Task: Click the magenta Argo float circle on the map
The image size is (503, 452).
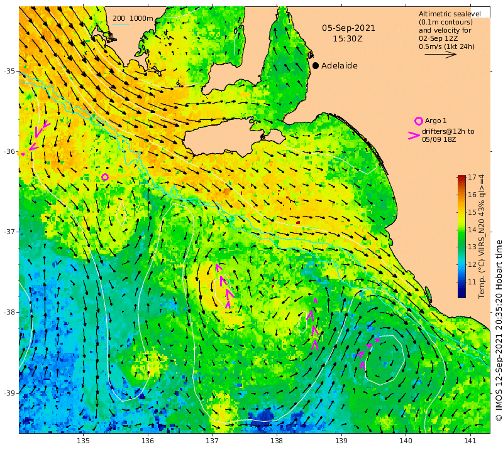Action: [x=105, y=177]
